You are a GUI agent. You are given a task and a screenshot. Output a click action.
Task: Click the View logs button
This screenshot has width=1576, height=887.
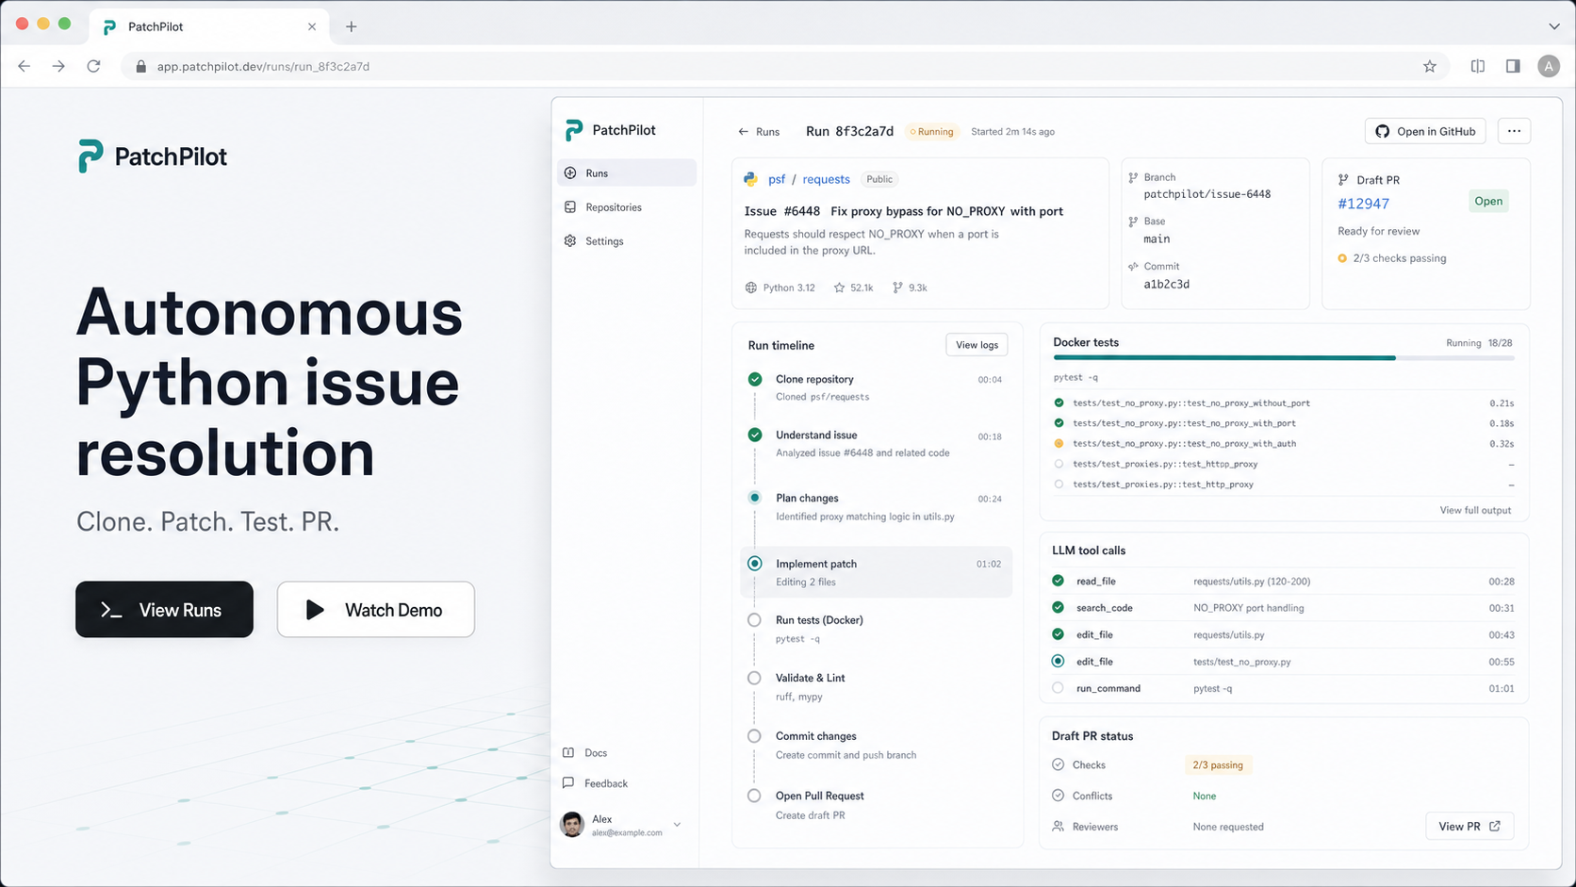pos(977,345)
